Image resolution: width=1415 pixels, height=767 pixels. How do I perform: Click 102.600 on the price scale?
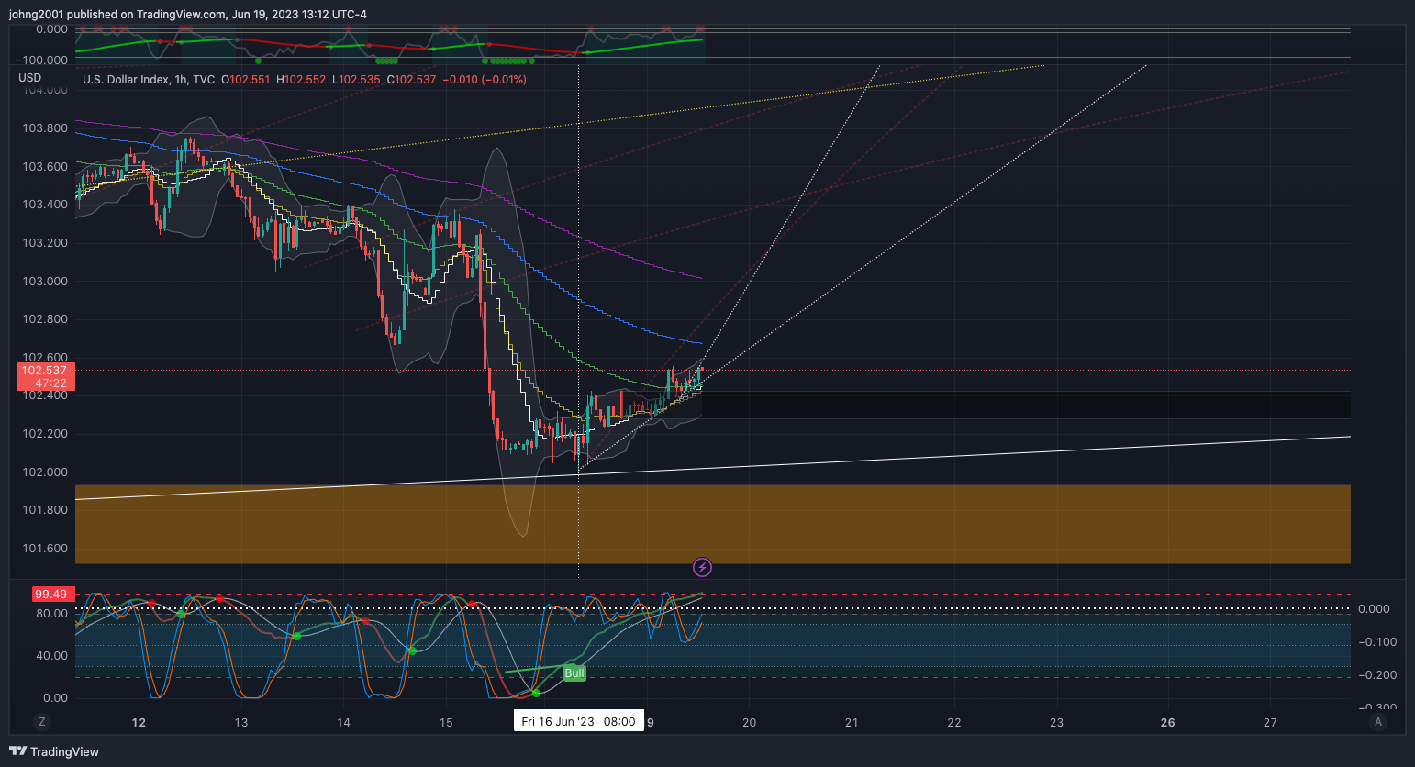[45, 358]
